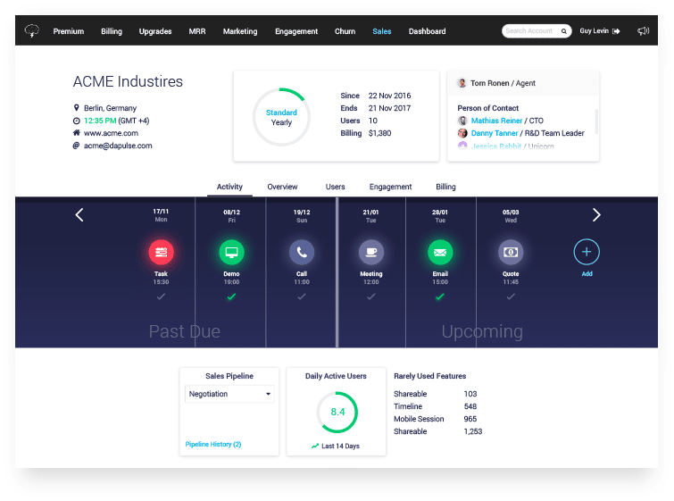
Task: Open the Dashboard menu item
Action: pyautogui.click(x=427, y=31)
